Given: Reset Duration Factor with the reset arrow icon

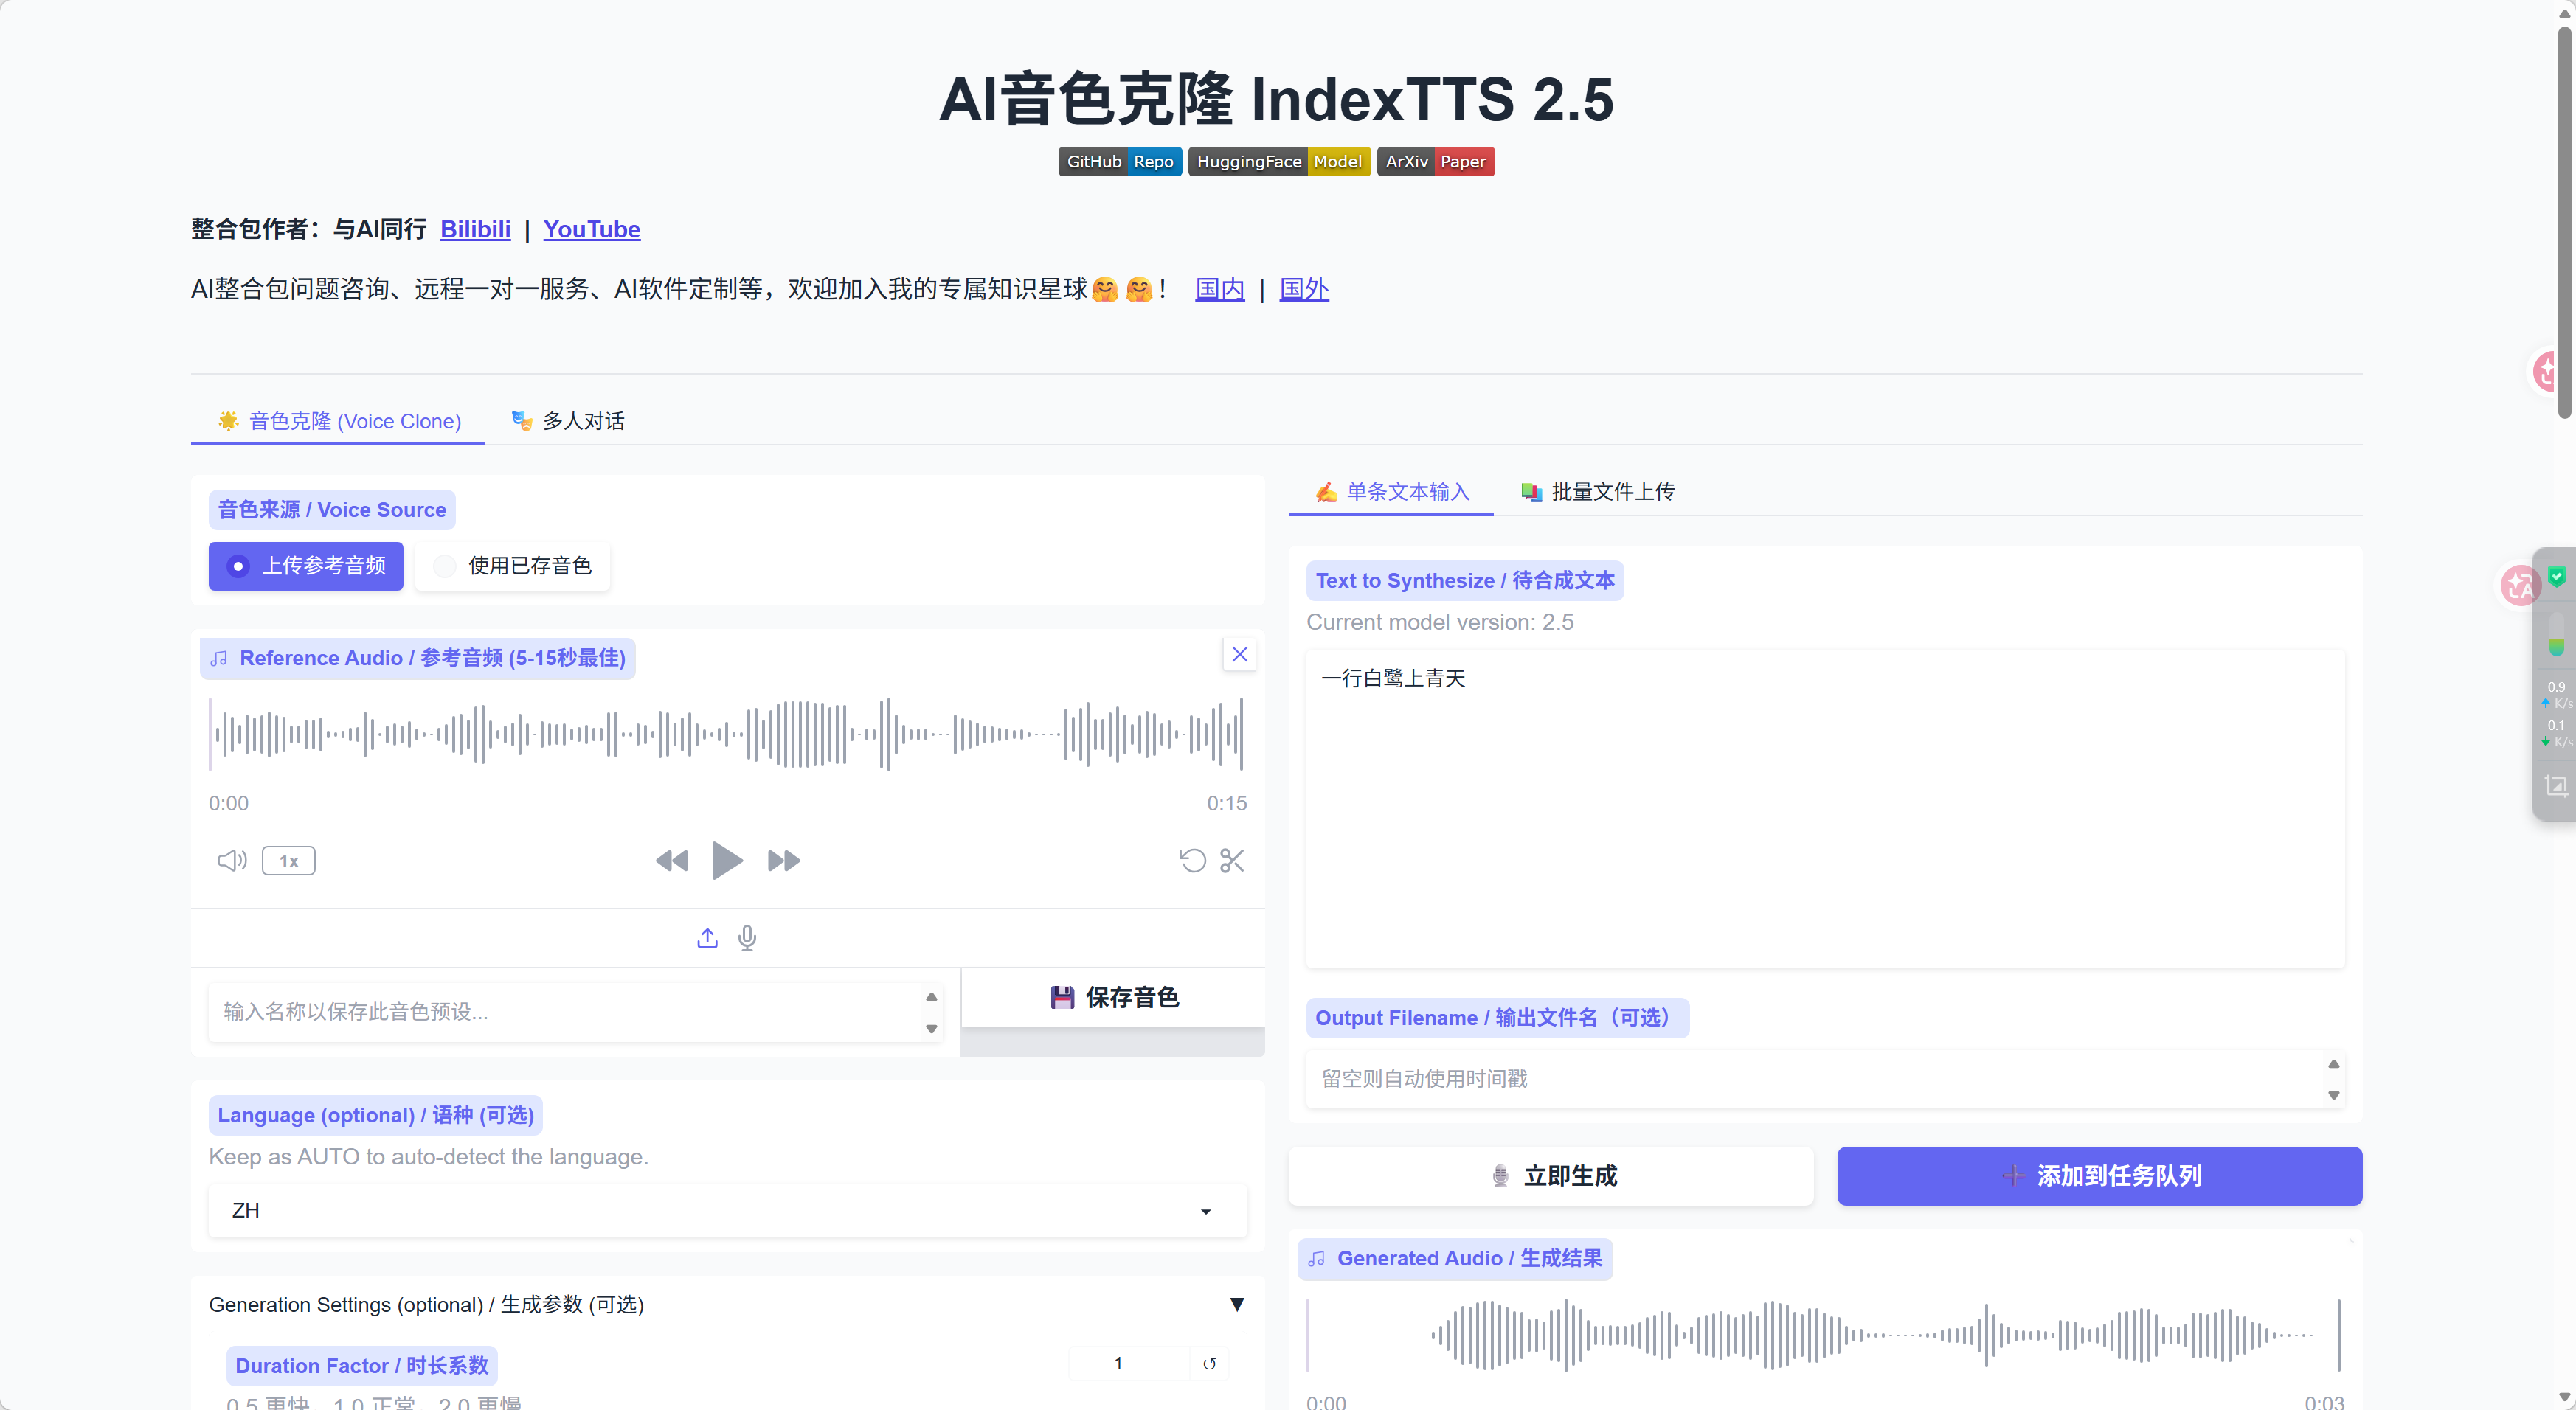Looking at the screenshot, I should point(1209,1364).
